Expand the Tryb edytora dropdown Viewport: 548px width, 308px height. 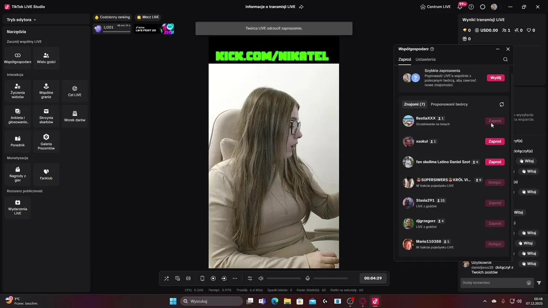tap(21, 20)
